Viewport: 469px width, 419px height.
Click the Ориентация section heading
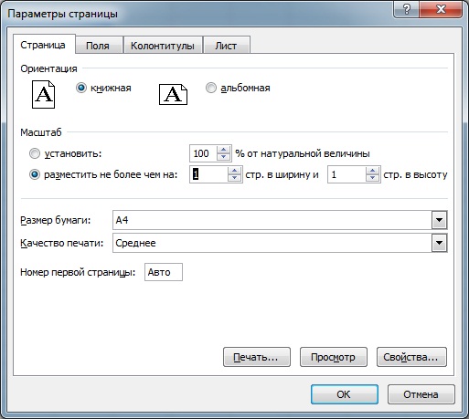pyautogui.click(x=48, y=68)
